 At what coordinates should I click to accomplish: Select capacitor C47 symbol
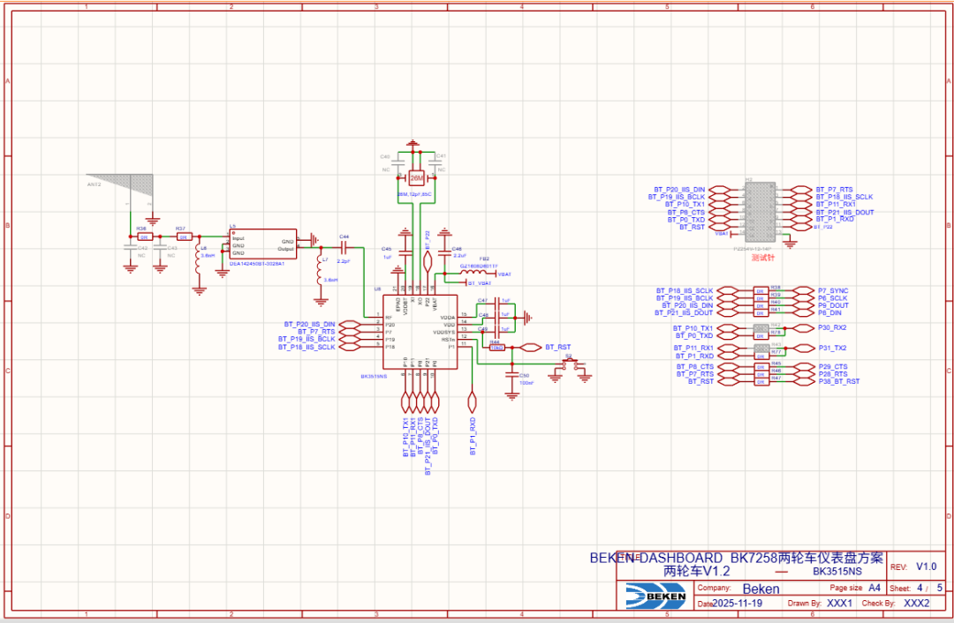point(497,303)
